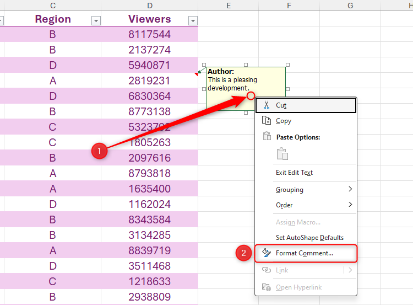Select the Assign Macro menu entry
Viewport: 413px width, 305px height.
[298, 222]
